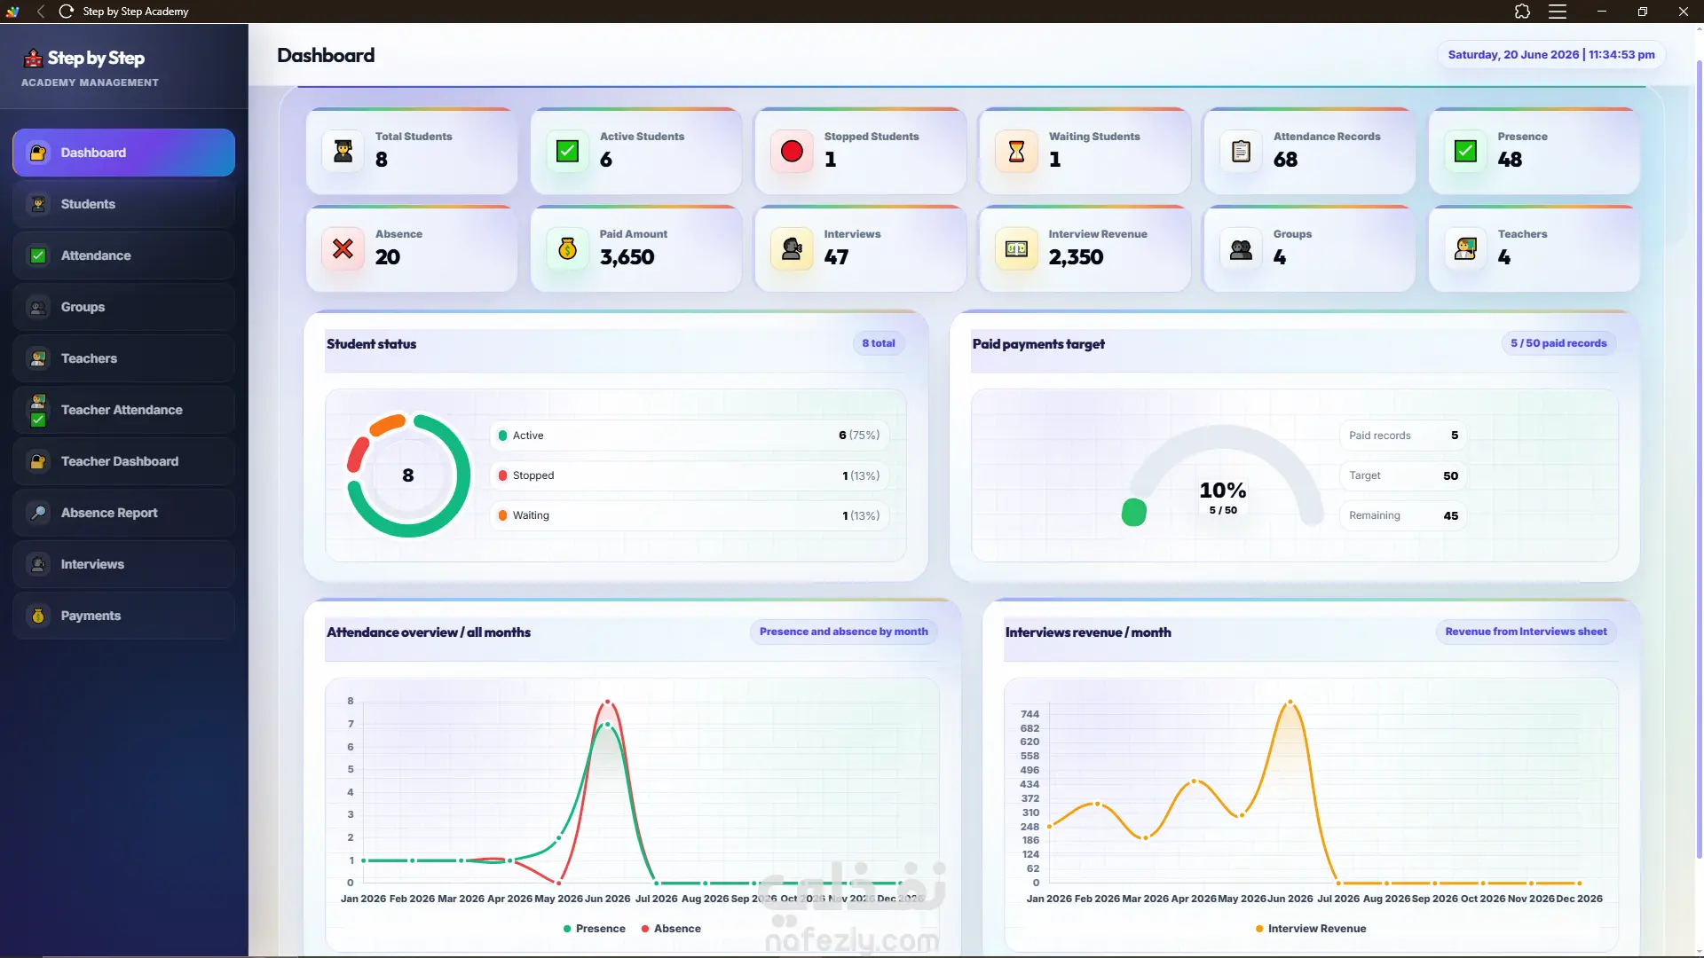Screen dimensions: 1704x958
Task: Click the Active row in Student status
Action: [x=689, y=436]
